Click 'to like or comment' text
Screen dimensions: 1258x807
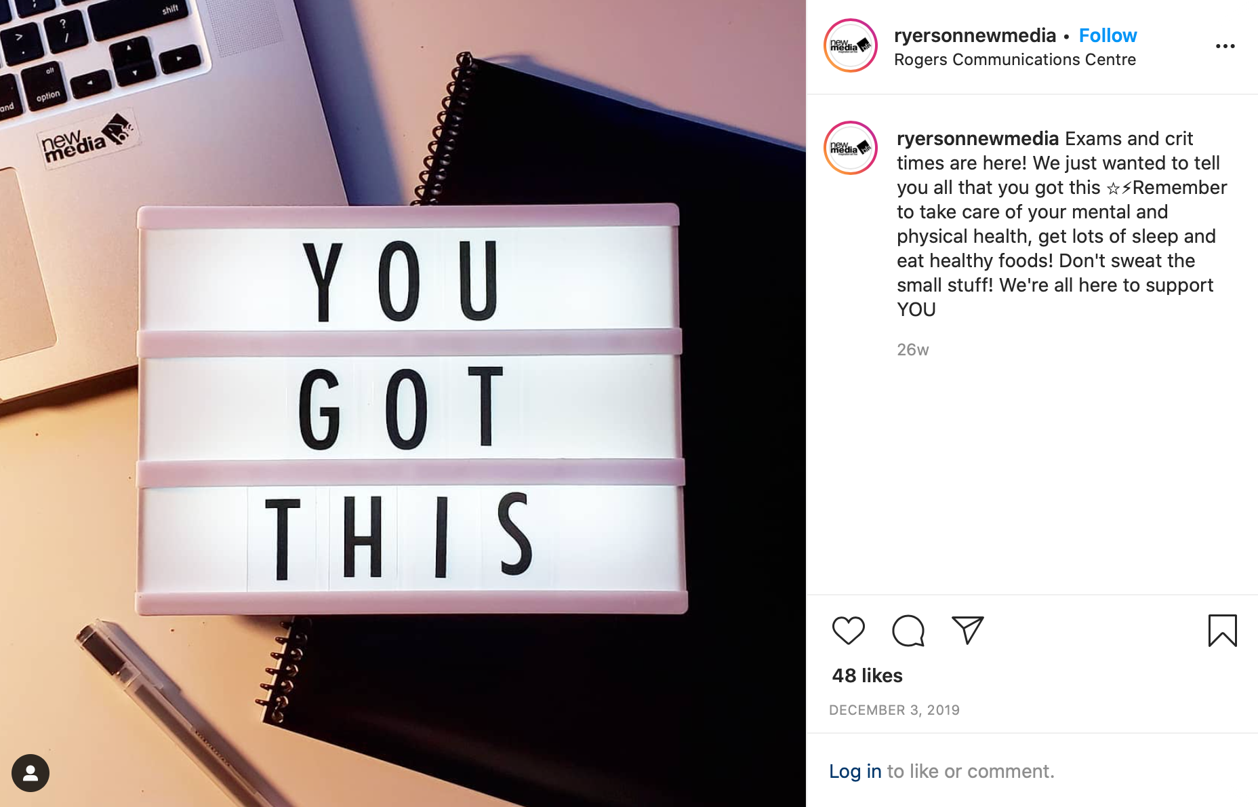971,771
